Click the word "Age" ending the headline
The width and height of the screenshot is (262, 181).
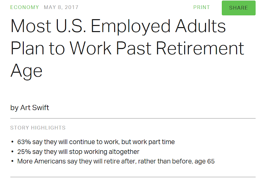tap(27, 70)
